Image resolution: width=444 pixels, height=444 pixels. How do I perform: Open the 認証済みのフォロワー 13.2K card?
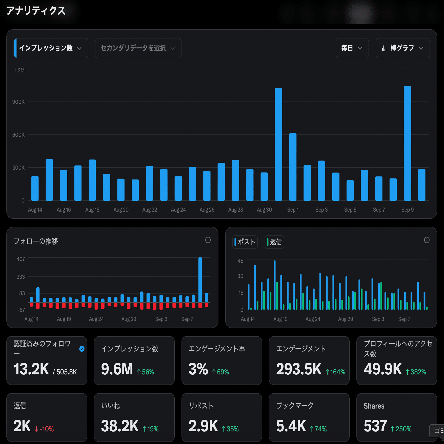[47, 360]
